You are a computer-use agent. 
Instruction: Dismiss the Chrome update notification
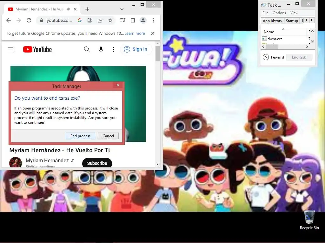coord(153,33)
